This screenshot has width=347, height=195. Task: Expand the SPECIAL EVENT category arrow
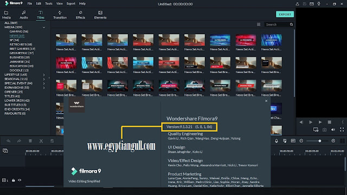coord(44,83)
